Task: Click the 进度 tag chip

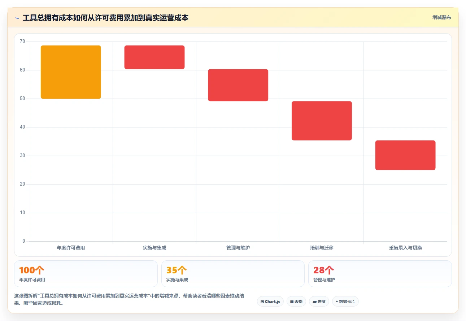Action: [319, 302]
